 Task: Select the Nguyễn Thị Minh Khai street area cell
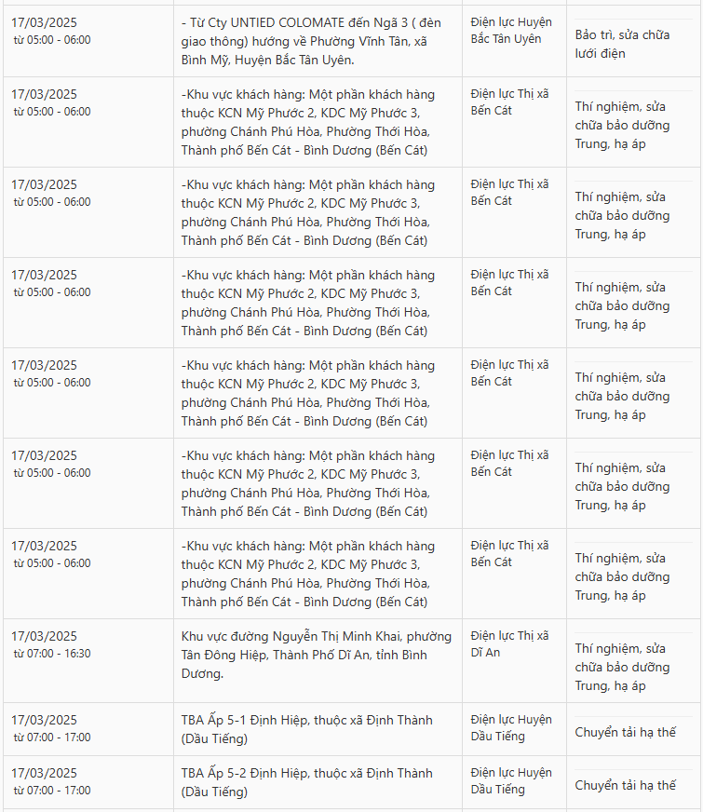point(317,655)
